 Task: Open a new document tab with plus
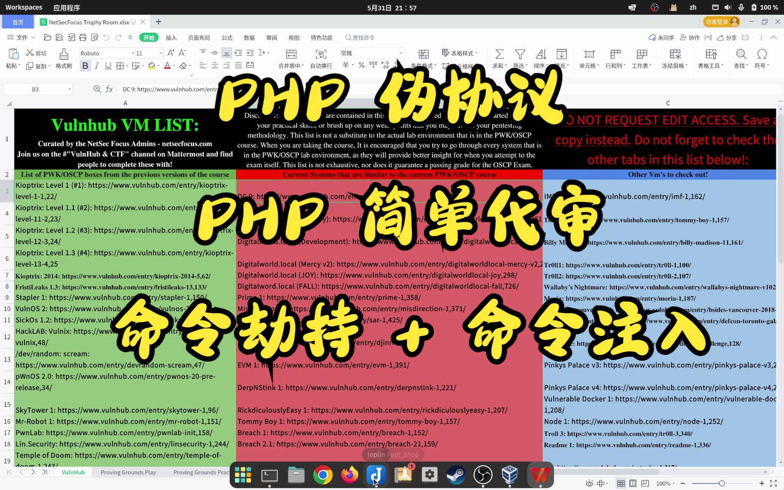pyautogui.click(x=158, y=22)
